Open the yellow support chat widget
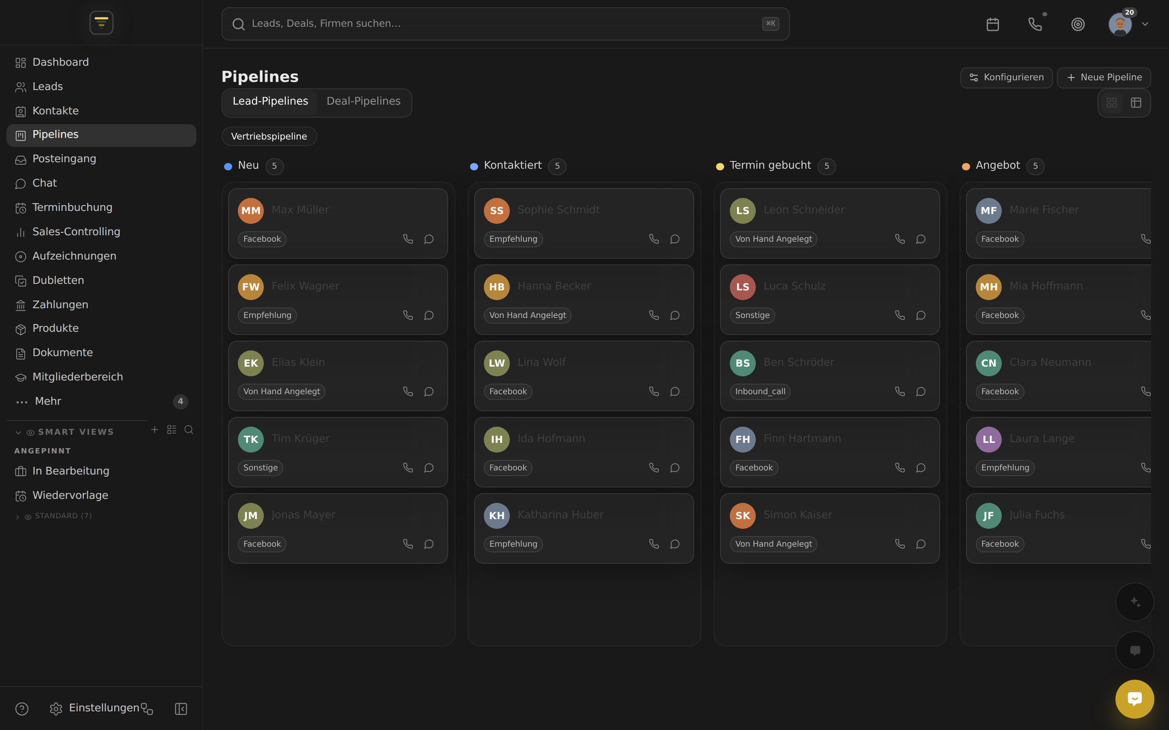Screen dimensions: 1169x730 pyautogui.click(x=1135, y=699)
